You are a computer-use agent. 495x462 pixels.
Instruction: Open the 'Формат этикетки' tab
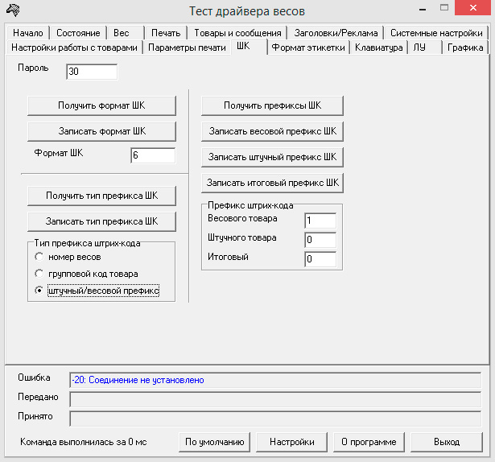(308, 47)
